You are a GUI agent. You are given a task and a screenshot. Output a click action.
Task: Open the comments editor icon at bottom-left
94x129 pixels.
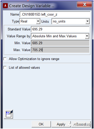click(8, 114)
